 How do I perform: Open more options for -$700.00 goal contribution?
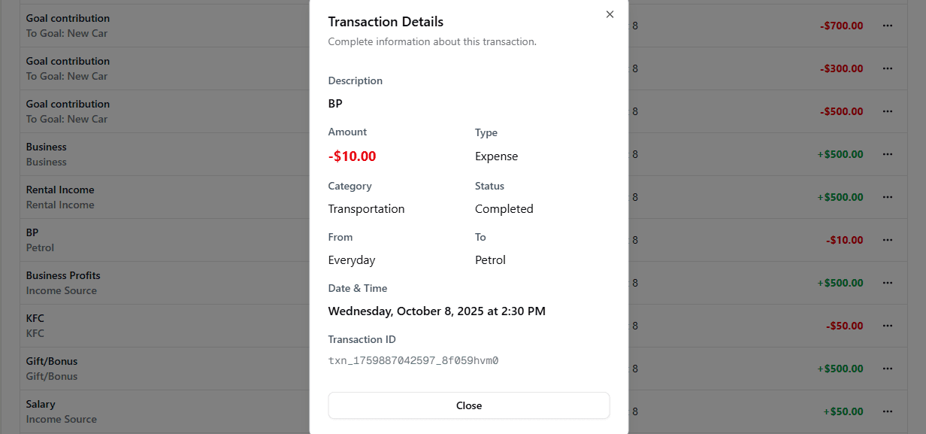[x=888, y=26]
